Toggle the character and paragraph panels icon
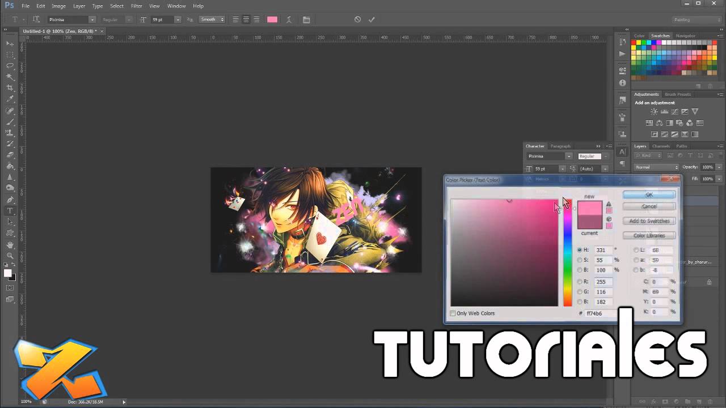726x408 pixels. click(306, 19)
